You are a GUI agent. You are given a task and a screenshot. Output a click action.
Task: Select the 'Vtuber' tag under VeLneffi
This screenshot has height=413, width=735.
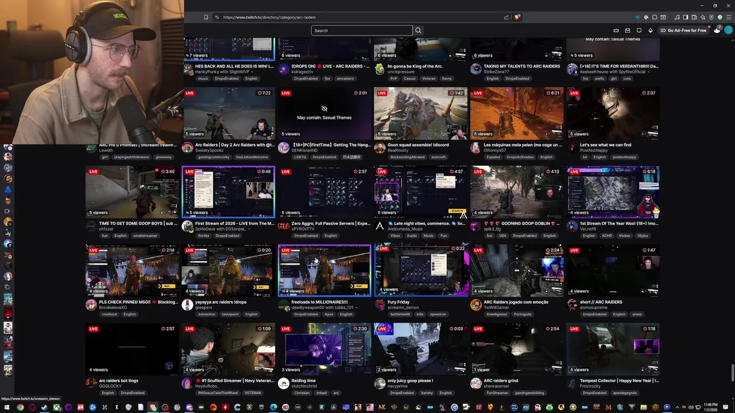pos(624,235)
